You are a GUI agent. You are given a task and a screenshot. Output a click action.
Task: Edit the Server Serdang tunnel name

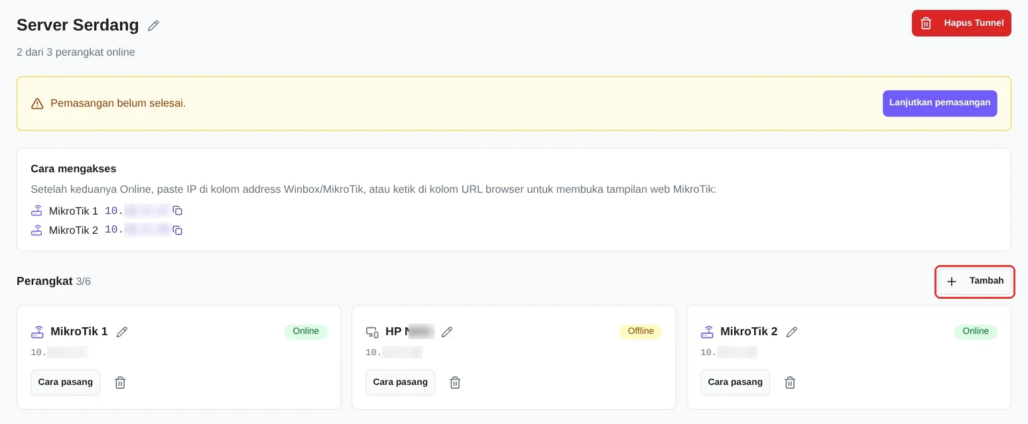point(153,26)
